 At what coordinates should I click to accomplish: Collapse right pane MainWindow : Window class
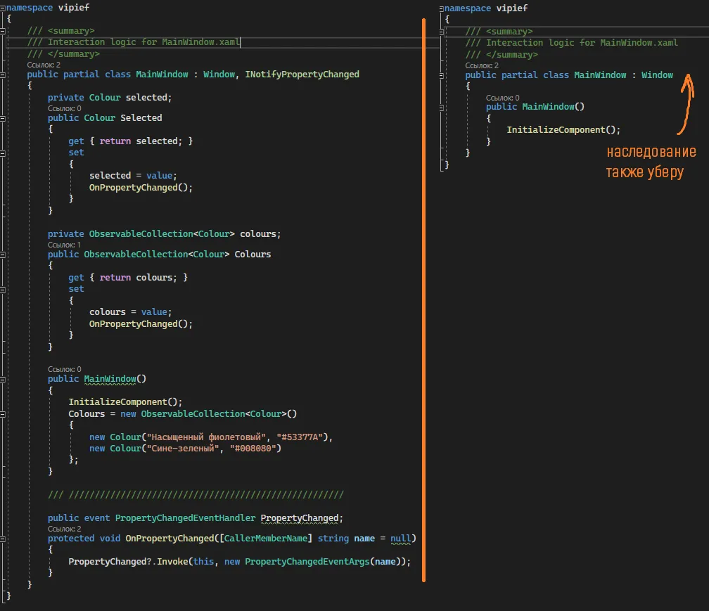click(441, 75)
